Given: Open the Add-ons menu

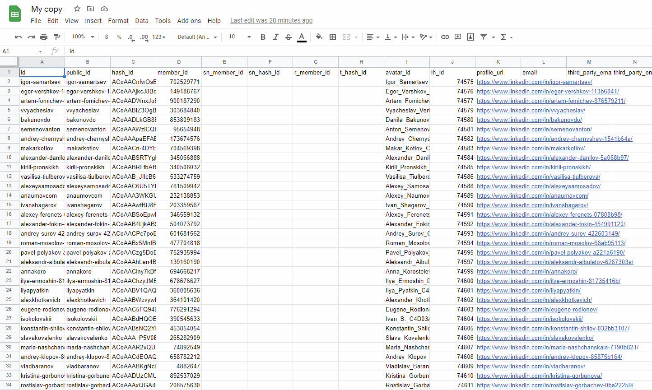Looking at the screenshot, I should 189,21.
